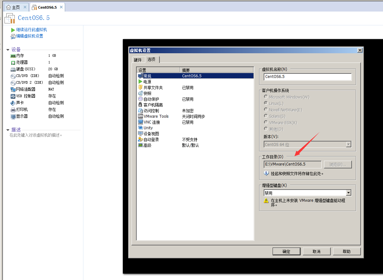Click the 已禁用 summary for 共享文件夹

coord(188,88)
